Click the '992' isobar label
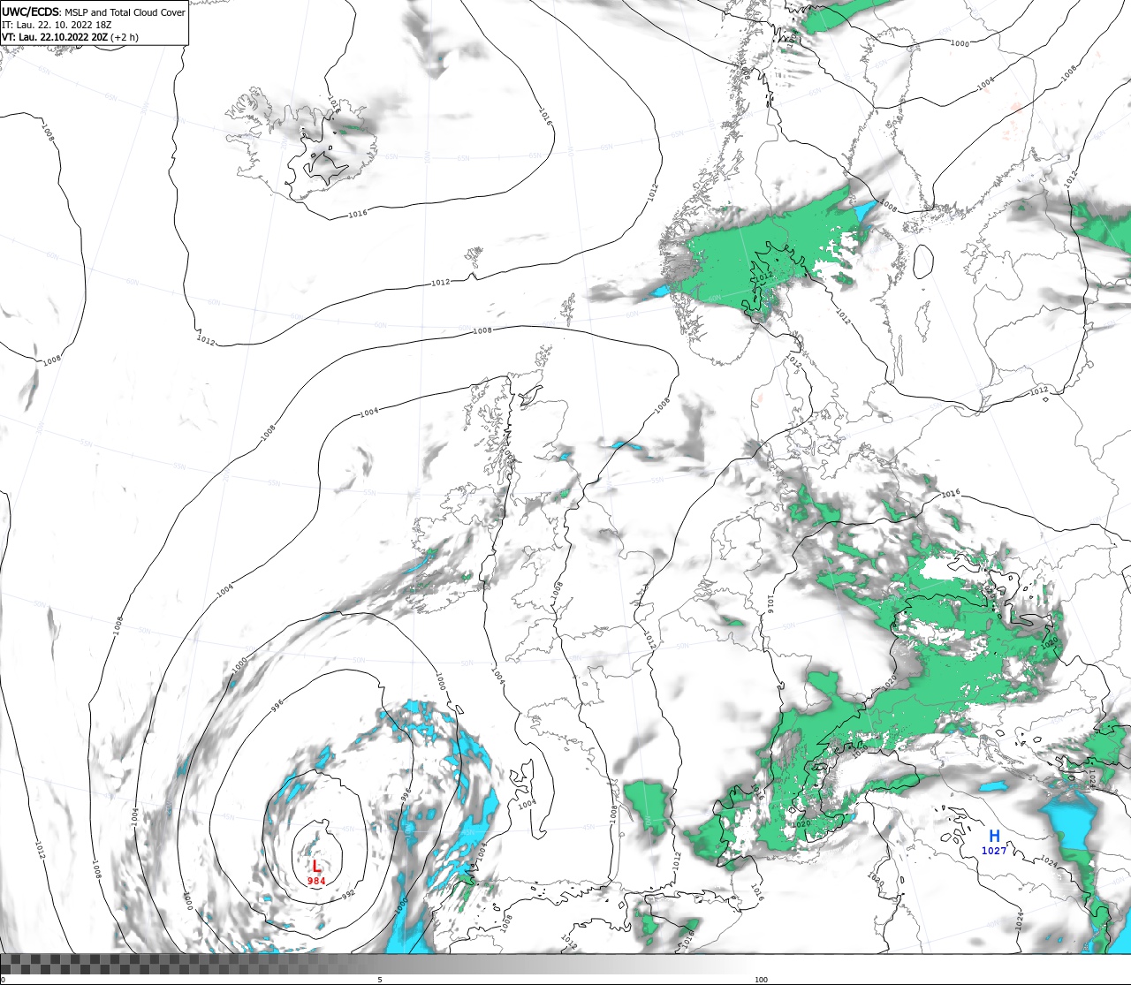The image size is (1131, 985). click(x=348, y=894)
